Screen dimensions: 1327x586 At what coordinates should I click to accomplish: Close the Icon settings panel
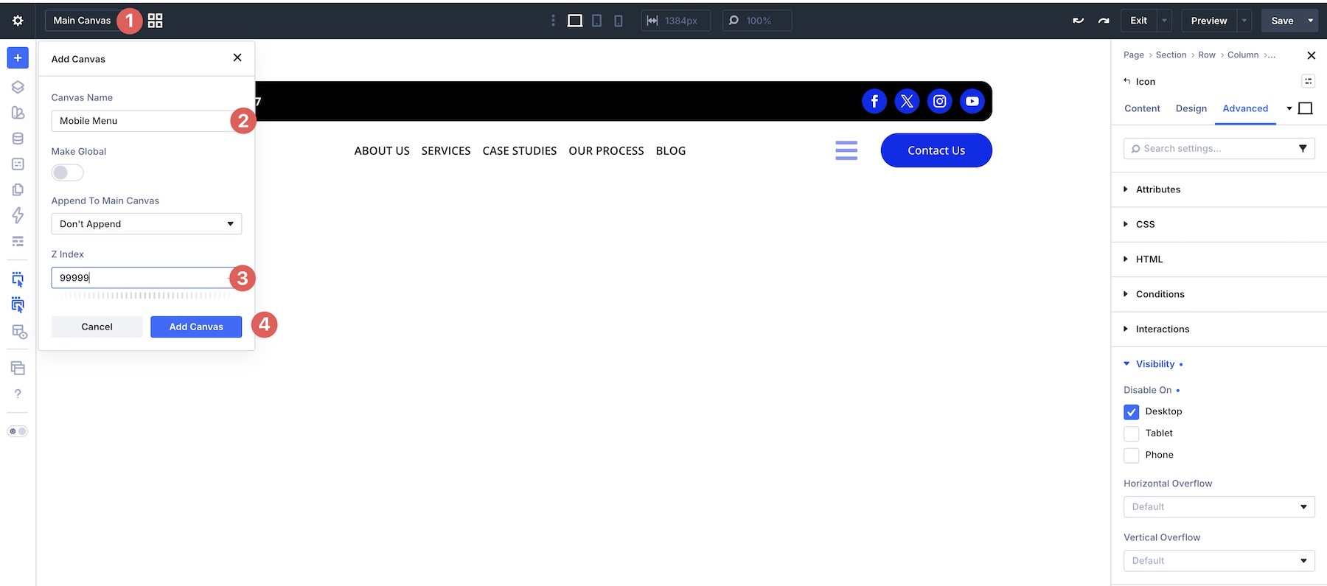pos(1311,55)
